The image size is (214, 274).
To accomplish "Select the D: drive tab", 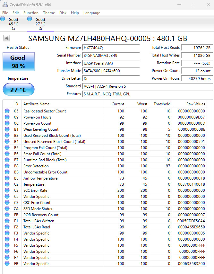I will 40,23.
